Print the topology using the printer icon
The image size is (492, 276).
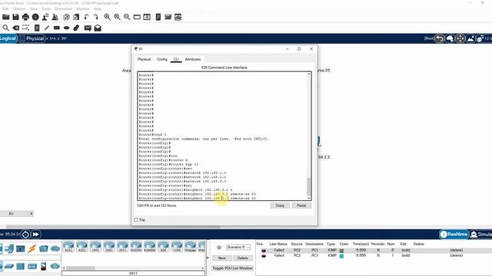25,17
